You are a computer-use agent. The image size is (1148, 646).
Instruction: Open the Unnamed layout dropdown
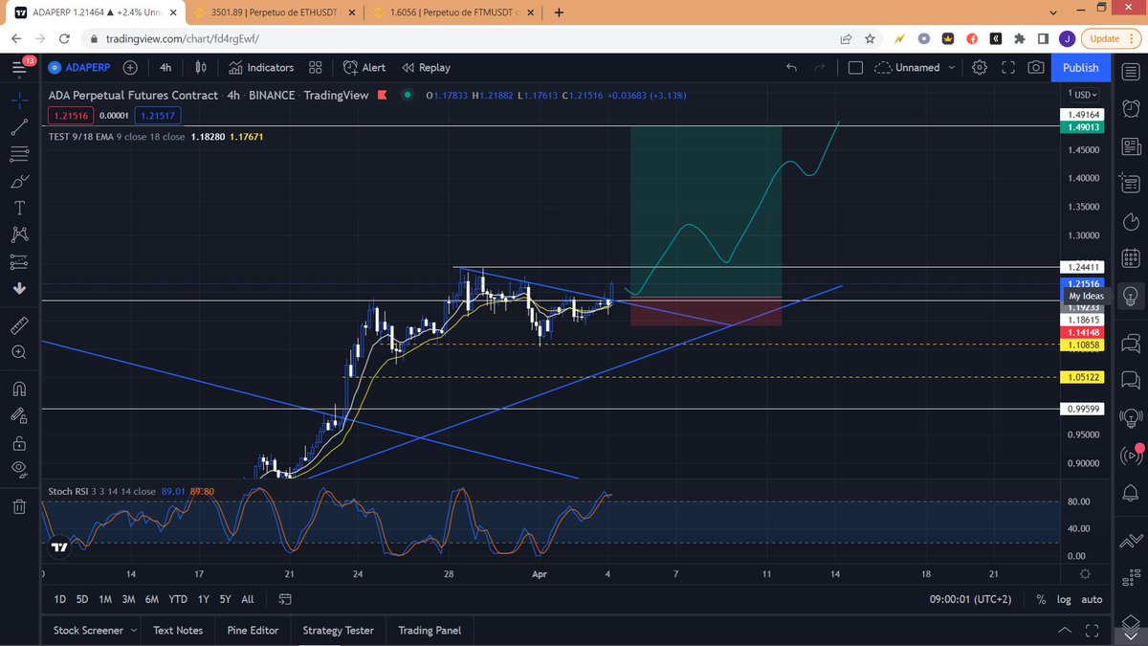pyautogui.click(x=916, y=68)
